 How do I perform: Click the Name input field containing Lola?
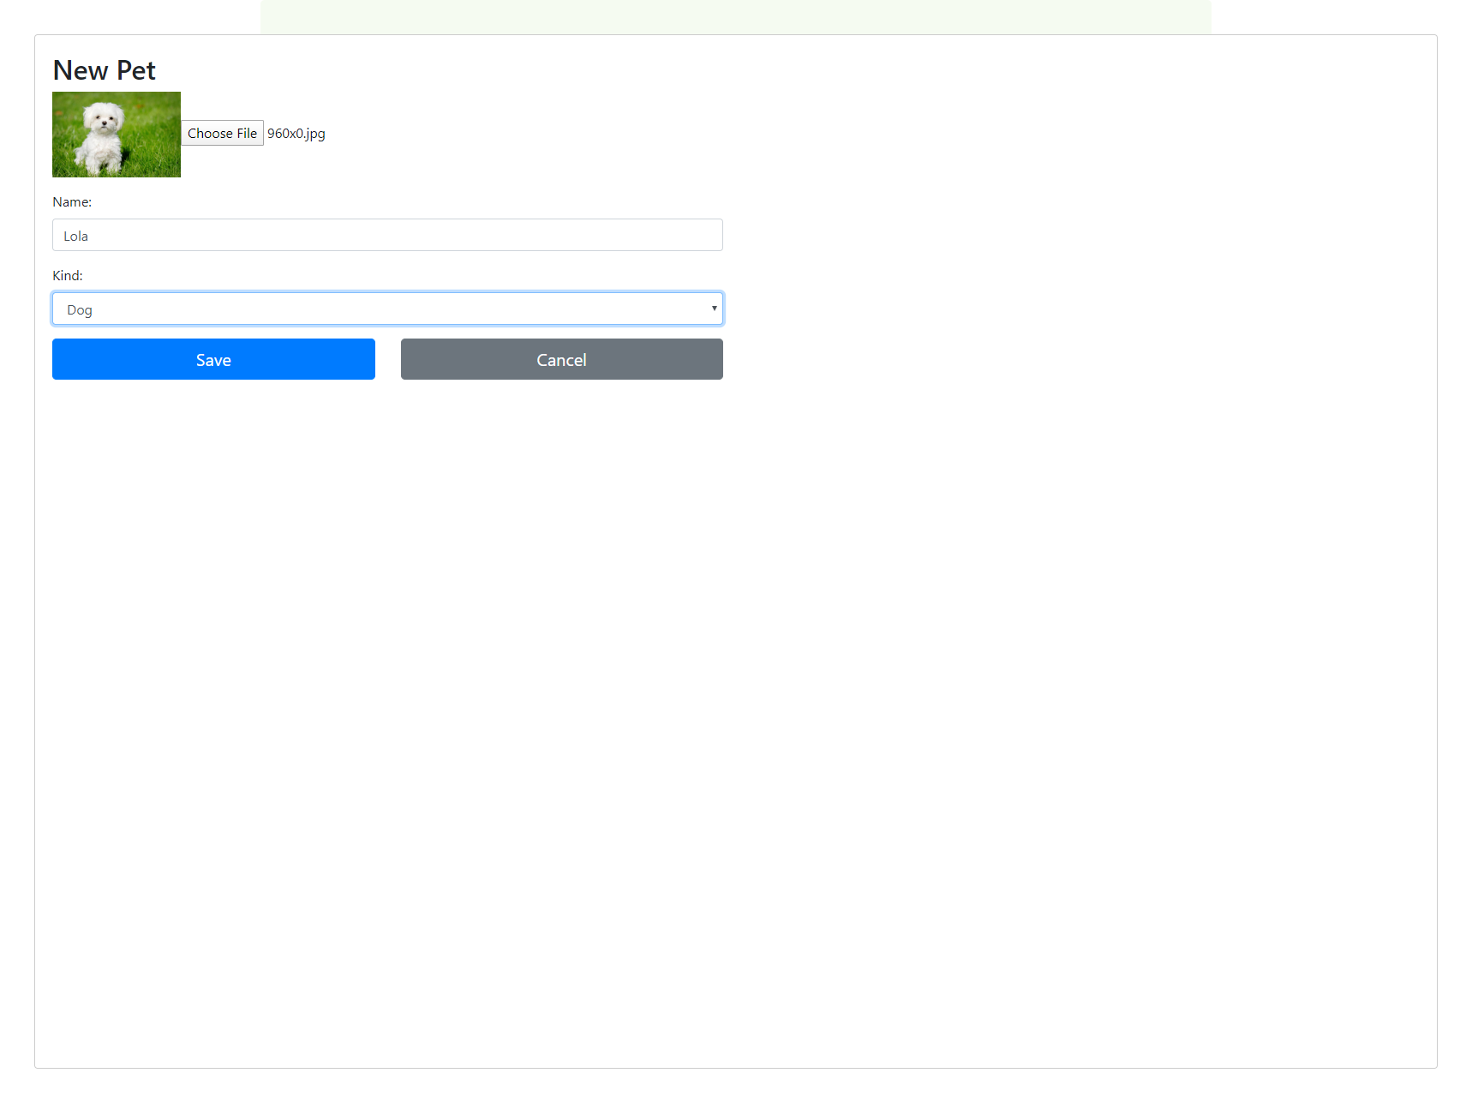[x=387, y=235]
